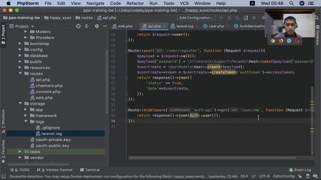Screen dimensions: 321x180
Task: Click the project tree vertical scrollbar
Action: click(x=106, y=82)
